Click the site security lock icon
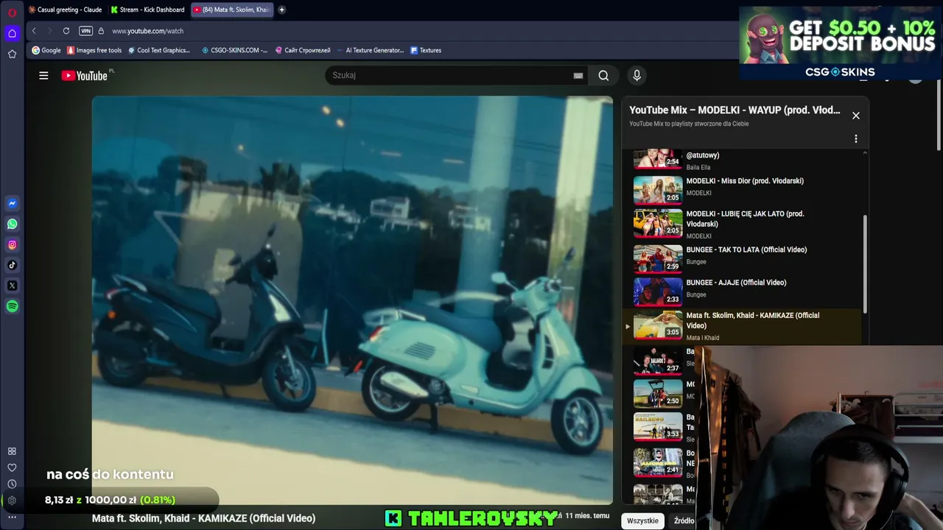The image size is (943, 530). 101,31
